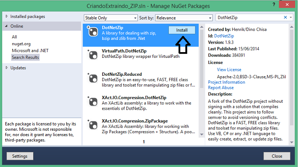Collapse the Online section

click(7, 26)
